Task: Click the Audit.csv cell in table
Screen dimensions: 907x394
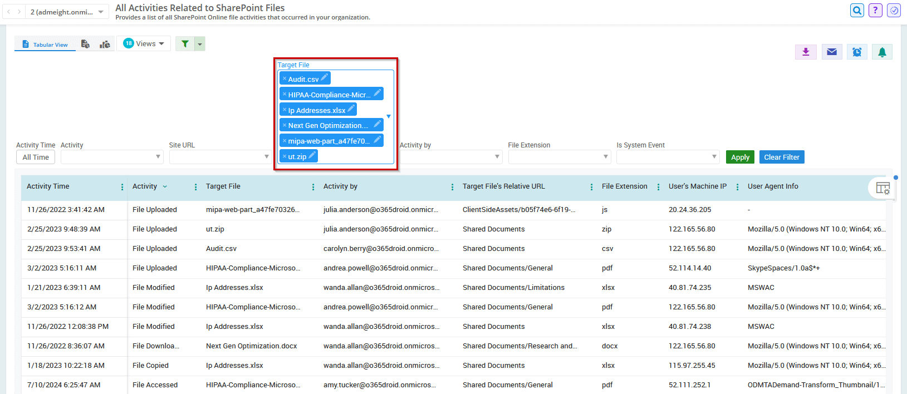Action: [x=221, y=249]
